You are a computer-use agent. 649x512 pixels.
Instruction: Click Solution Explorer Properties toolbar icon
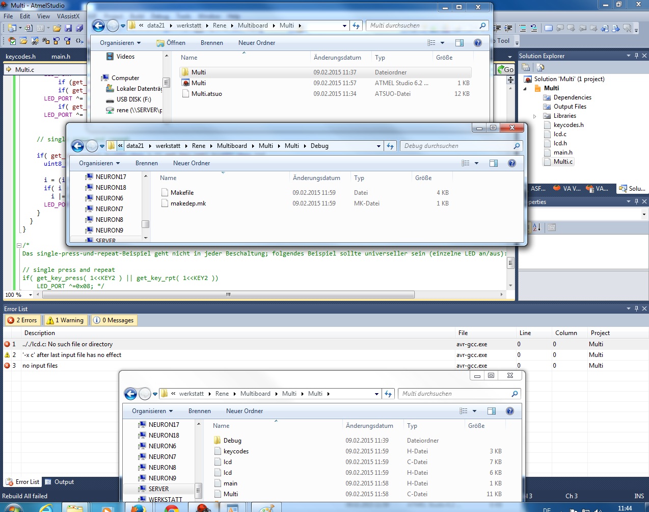pos(526,67)
